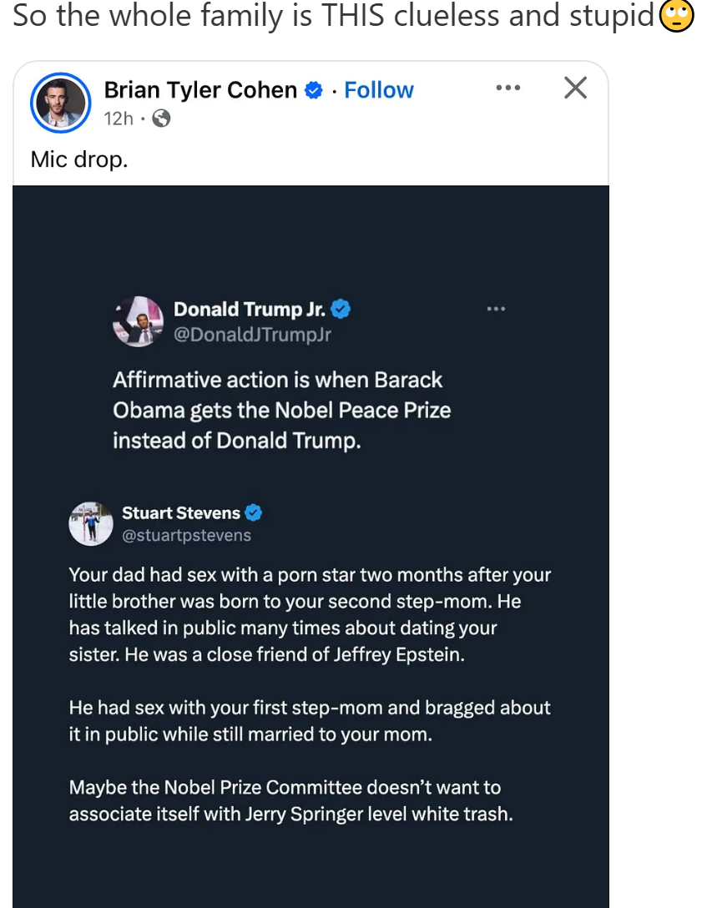Click the eye-roll emoji in the caption
The width and height of the screenshot is (712, 908).
[677, 17]
